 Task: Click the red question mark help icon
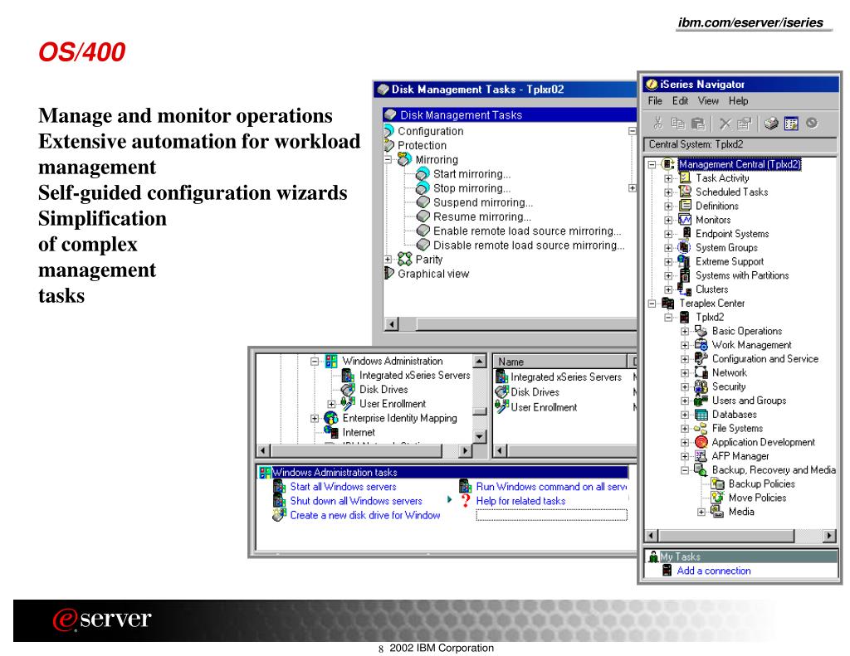[466, 501]
